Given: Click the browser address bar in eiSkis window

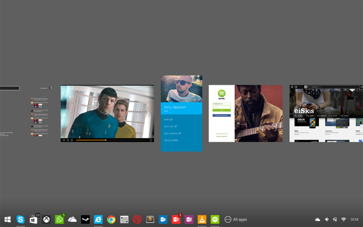Looking at the screenshot, I should click(334, 87).
